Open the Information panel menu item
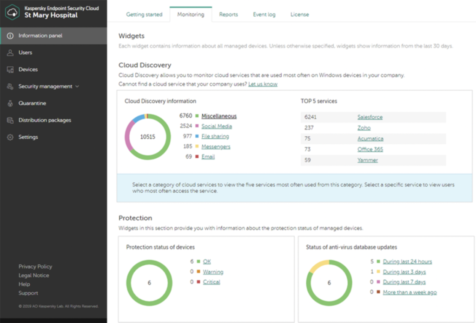The width and height of the screenshot is (476, 323). 53,35
